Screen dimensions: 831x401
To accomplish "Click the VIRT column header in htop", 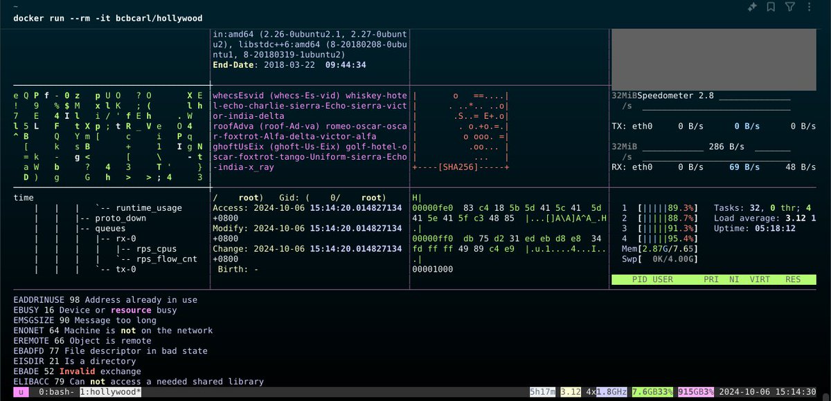I will click(x=760, y=279).
